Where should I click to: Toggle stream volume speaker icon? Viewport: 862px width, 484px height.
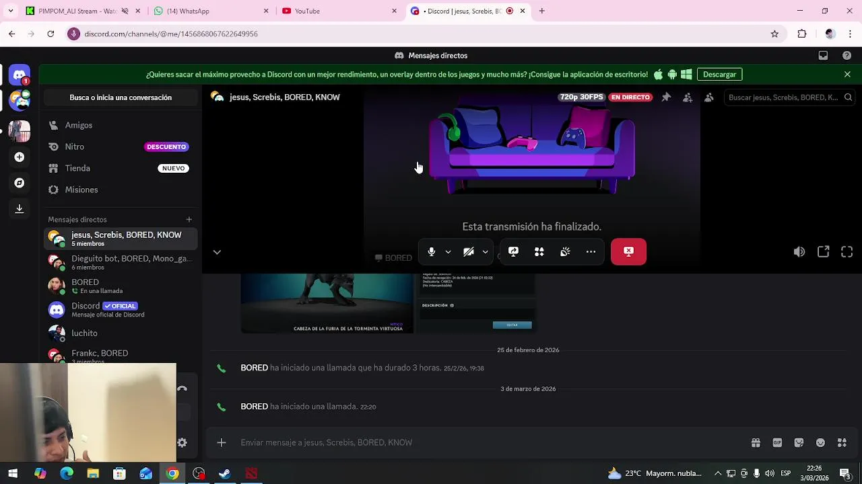pos(799,251)
